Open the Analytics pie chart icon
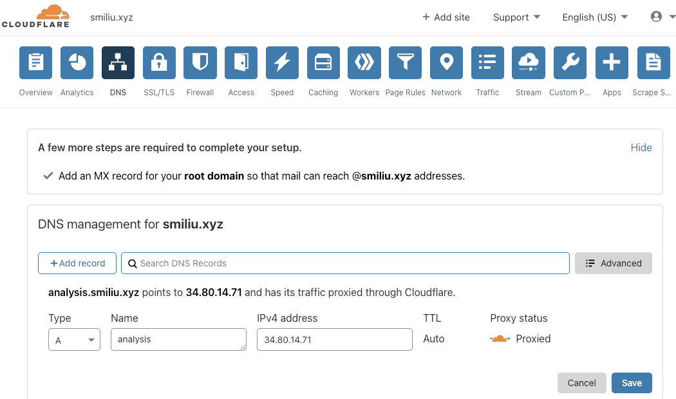The width and height of the screenshot is (676, 399). click(x=77, y=63)
